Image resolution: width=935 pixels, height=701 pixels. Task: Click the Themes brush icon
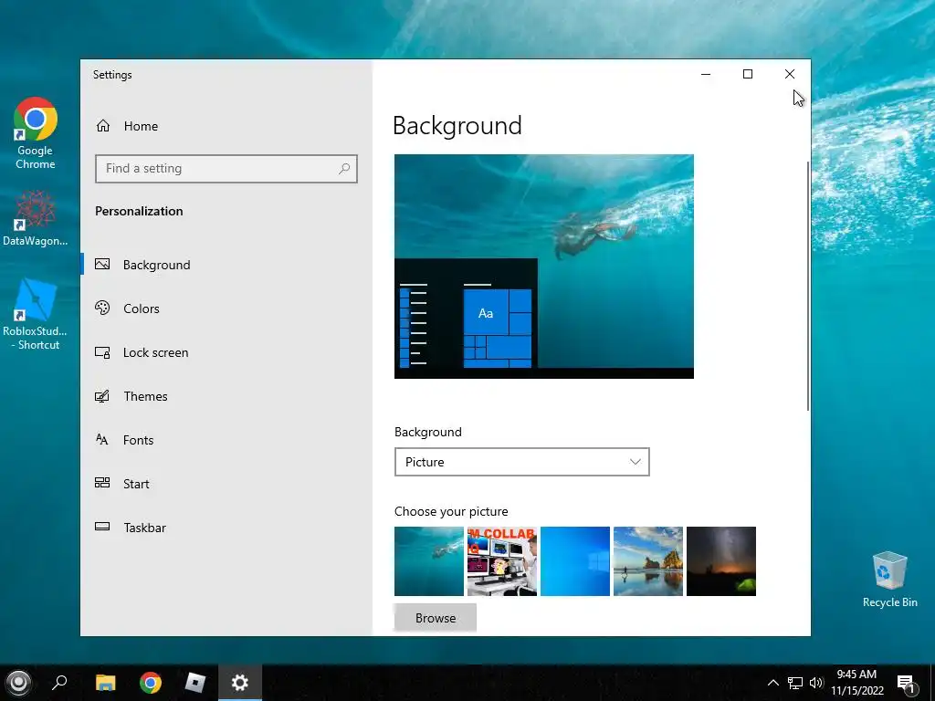pos(102,396)
